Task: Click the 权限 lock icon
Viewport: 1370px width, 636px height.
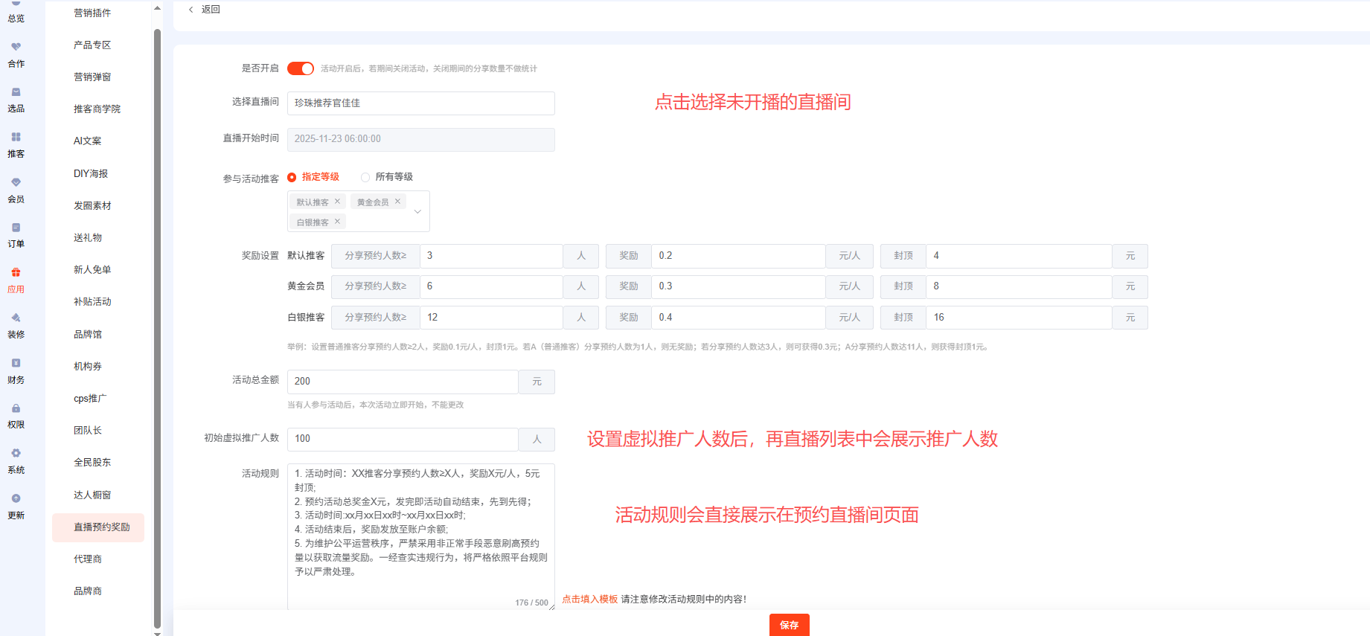Action: [16, 408]
